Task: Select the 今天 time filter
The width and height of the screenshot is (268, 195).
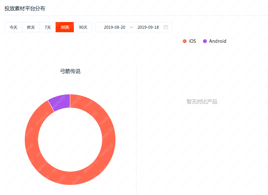Action: coord(13,27)
